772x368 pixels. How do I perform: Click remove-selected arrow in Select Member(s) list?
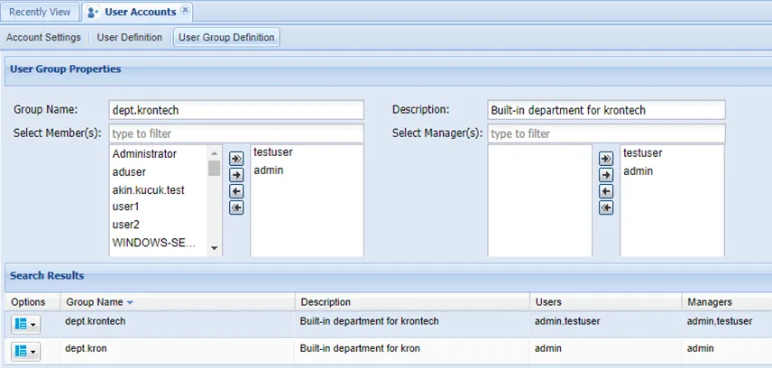pos(237,191)
